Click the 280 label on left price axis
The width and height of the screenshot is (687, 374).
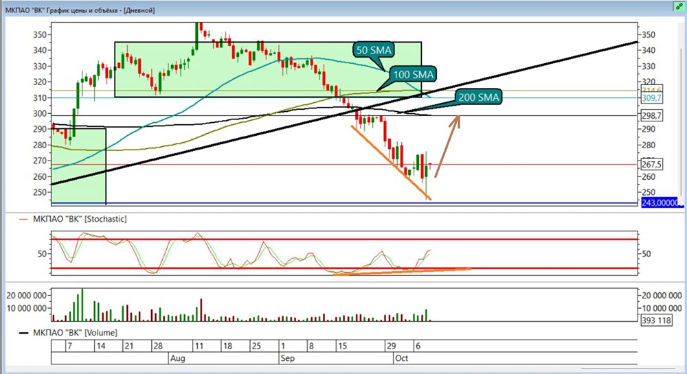point(40,145)
